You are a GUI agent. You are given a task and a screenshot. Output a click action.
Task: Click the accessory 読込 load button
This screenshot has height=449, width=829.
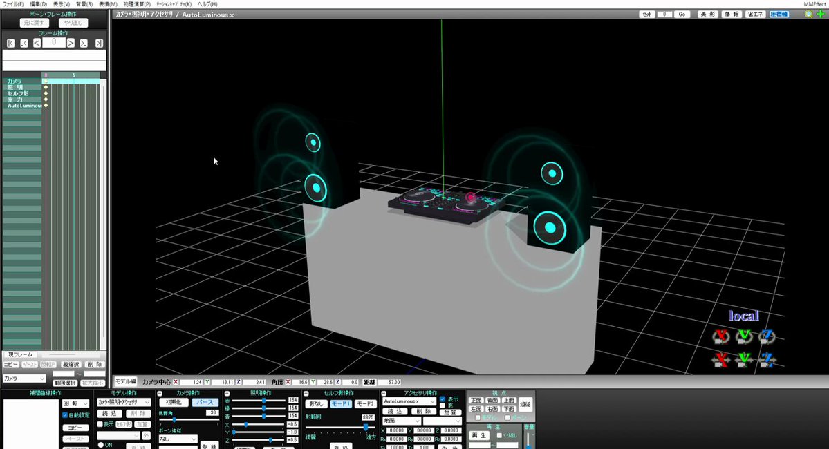pos(395,412)
